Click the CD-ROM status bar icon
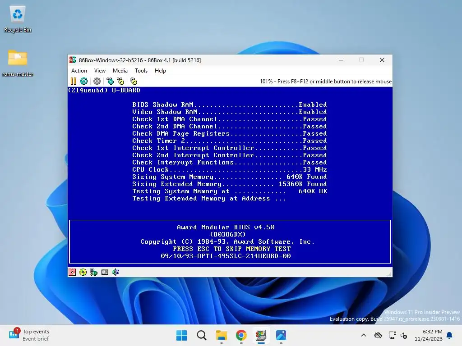Screen dimensions: 462x346 (83, 272)
